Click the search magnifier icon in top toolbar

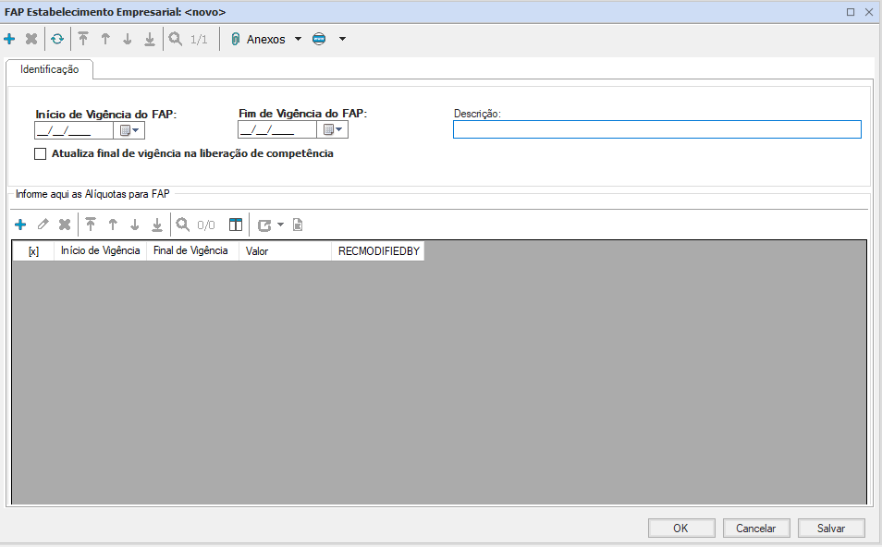click(176, 40)
